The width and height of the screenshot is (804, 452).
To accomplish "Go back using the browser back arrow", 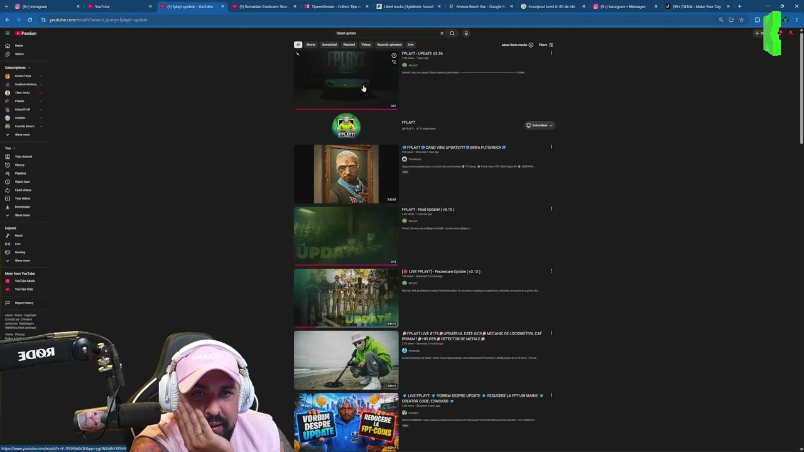I will pos(7,19).
